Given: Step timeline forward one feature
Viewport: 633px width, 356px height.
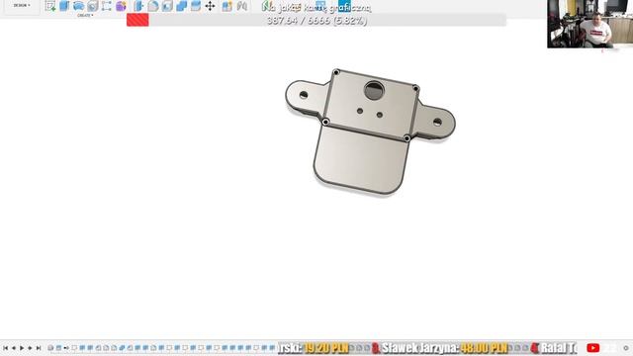Looking at the screenshot, I should 30,348.
